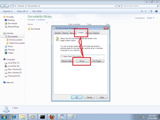The height and width of the screenshot is (120, 160).
Task: Click Cancel in Properties dialog
Action: pyautogui.click(x=89, y=97)
